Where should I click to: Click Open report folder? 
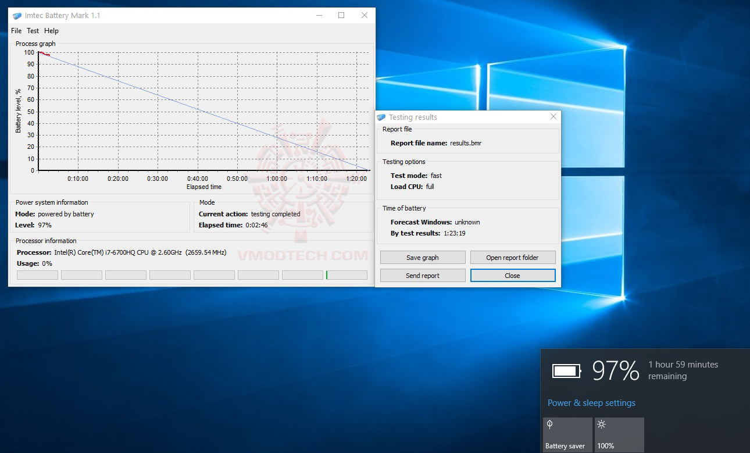point(512,258)
